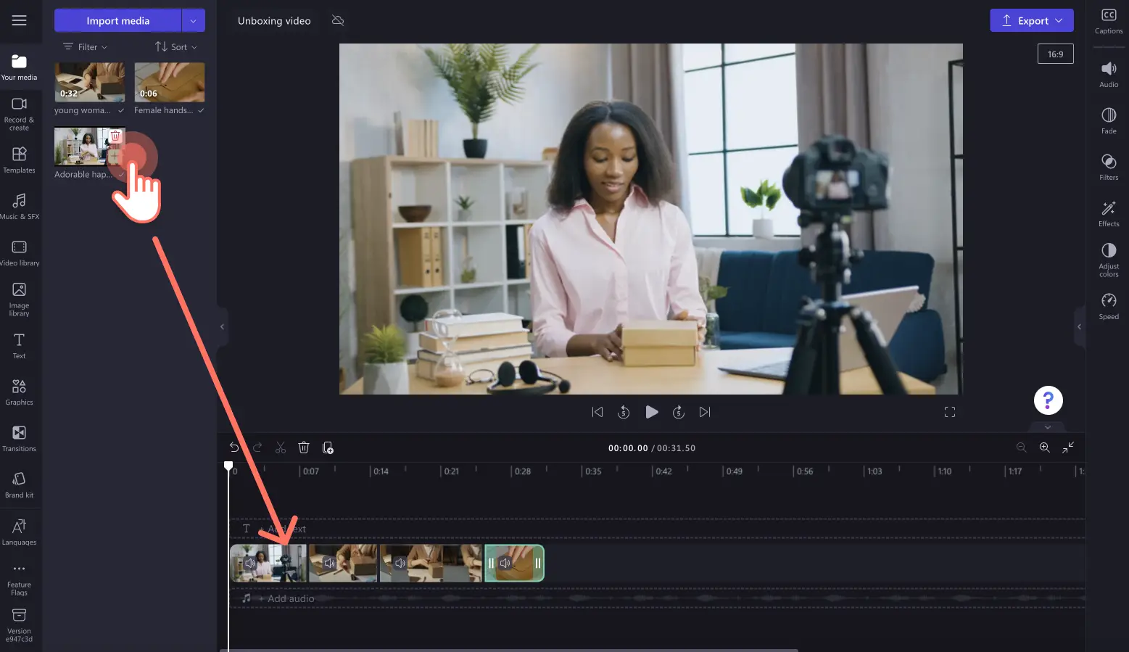Open the Transitions panel

pyautogui.click(x=20, y=439)
